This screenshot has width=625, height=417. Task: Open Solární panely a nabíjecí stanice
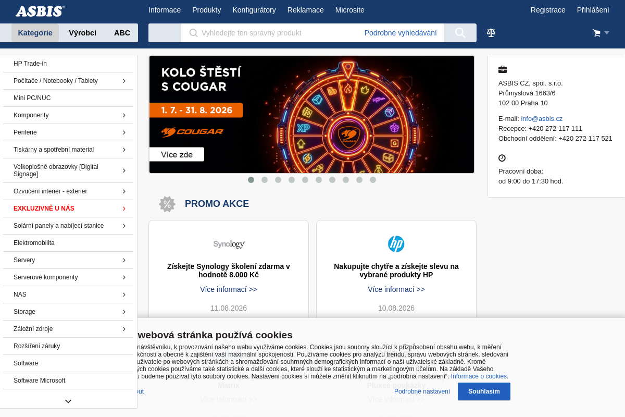(x=68, y=226)
